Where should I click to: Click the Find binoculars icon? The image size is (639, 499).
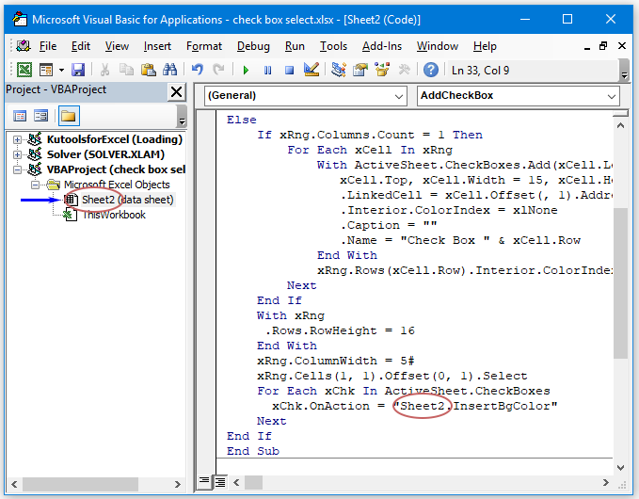170,70
